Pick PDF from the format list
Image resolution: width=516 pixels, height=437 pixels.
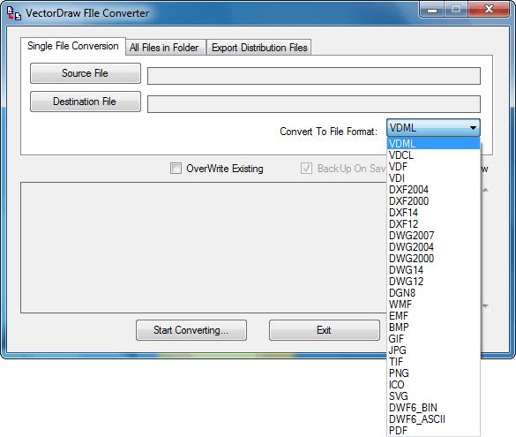pyautogui.click(x=433, y=431)
